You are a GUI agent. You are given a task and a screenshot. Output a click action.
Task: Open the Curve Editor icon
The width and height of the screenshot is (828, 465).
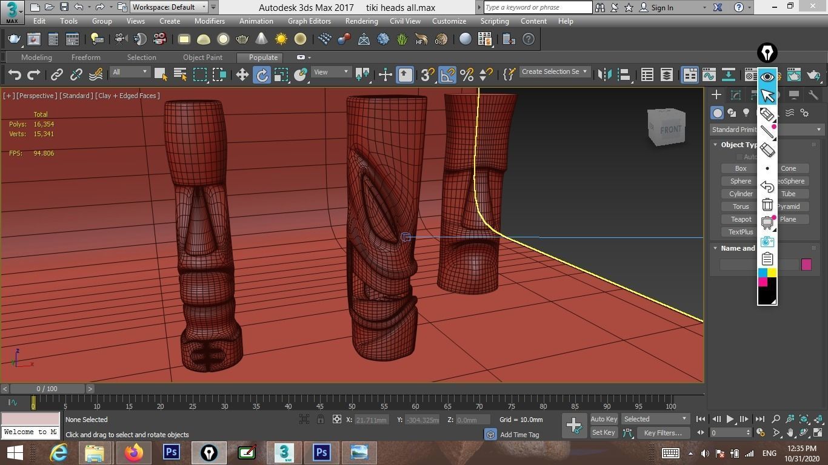709,74
